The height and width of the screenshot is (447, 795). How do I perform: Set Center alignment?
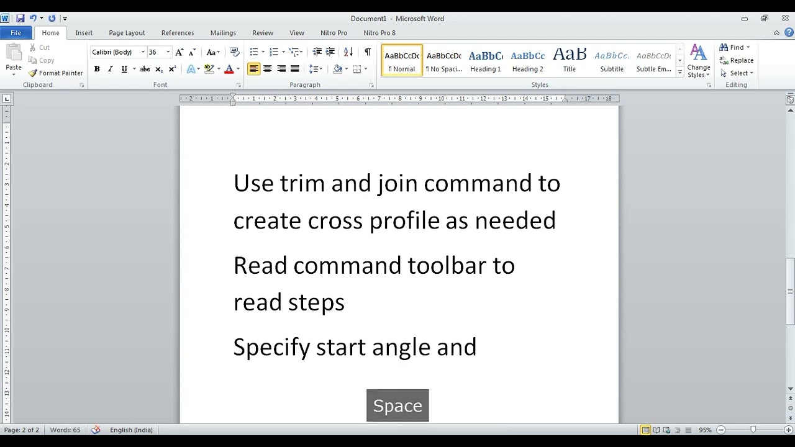[x=267, y=69]
